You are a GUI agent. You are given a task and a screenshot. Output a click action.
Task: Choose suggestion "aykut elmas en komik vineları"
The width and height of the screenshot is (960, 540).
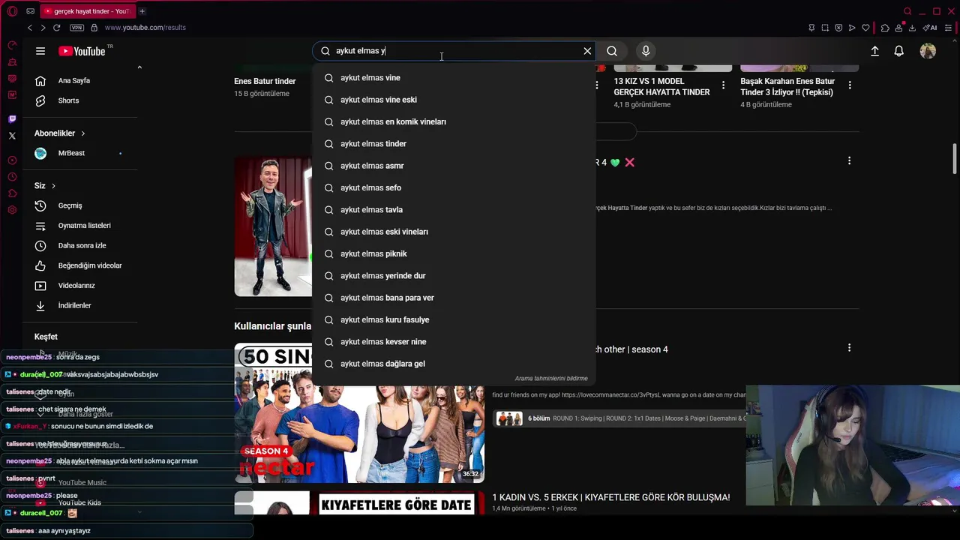tap(454, 121)
